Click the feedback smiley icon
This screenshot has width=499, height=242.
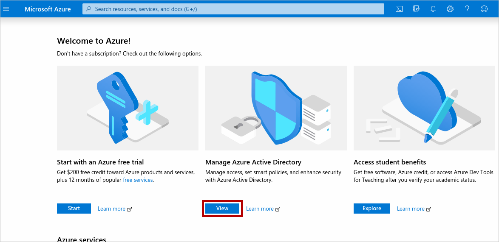[x=484, y=9]
